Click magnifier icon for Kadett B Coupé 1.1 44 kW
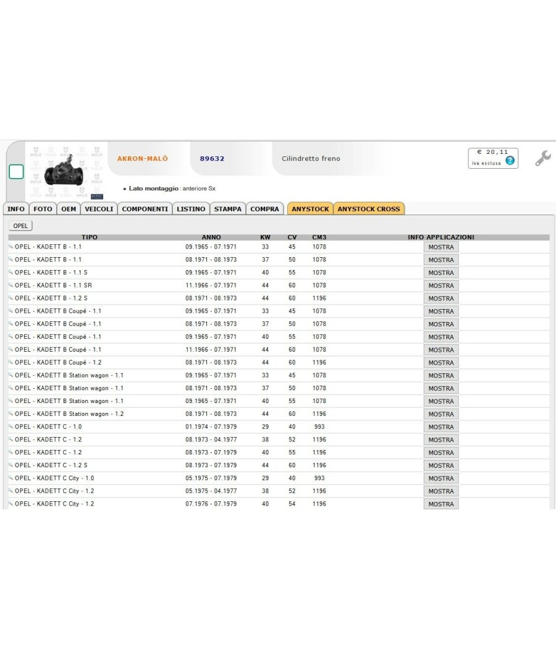556x649 pixels. pos(11,349)
